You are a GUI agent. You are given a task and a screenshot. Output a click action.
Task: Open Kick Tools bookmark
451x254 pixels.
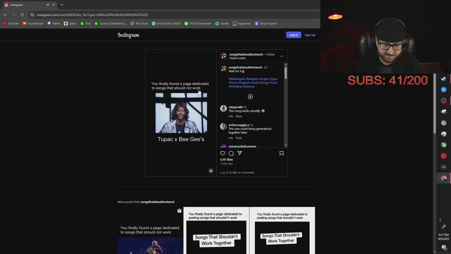tap(139, 24)
